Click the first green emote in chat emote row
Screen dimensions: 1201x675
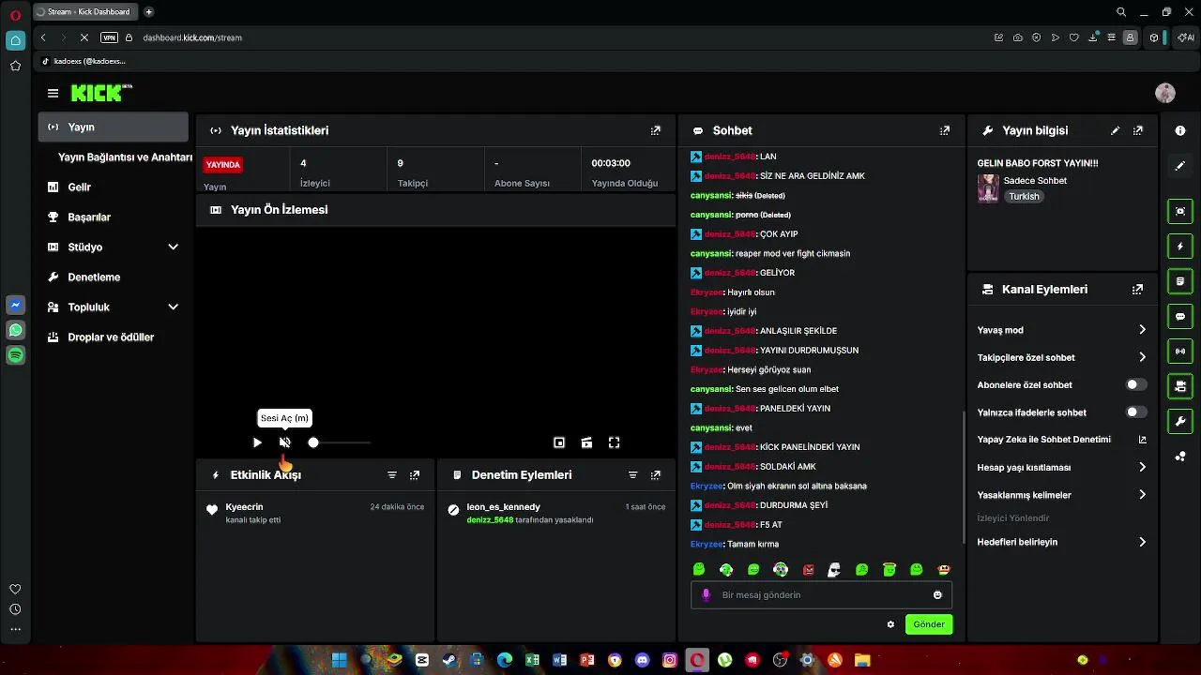(x=699, y=569)
